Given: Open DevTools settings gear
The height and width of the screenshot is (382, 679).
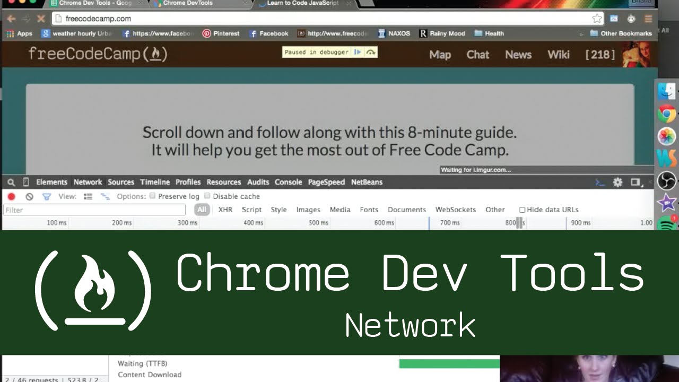Looking at the screenshot, I should [617, 182].
